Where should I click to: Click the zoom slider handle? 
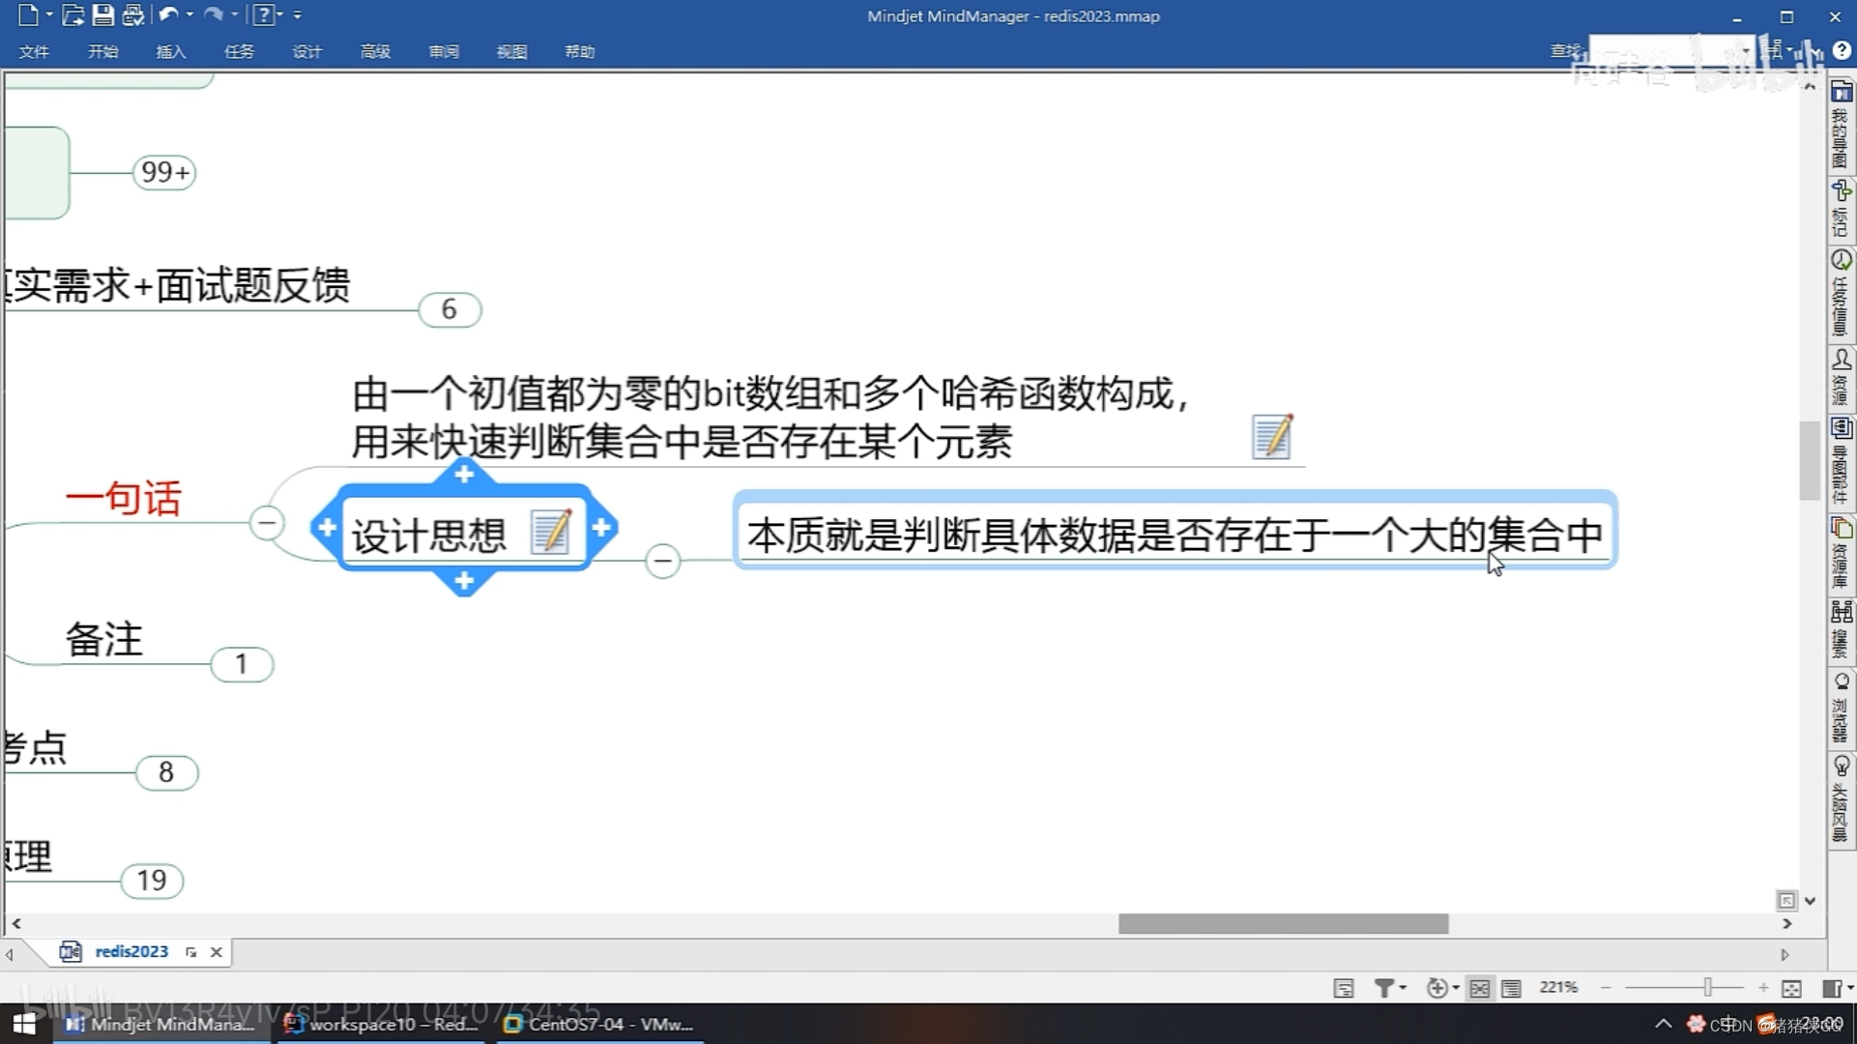tap(1708, 987)
